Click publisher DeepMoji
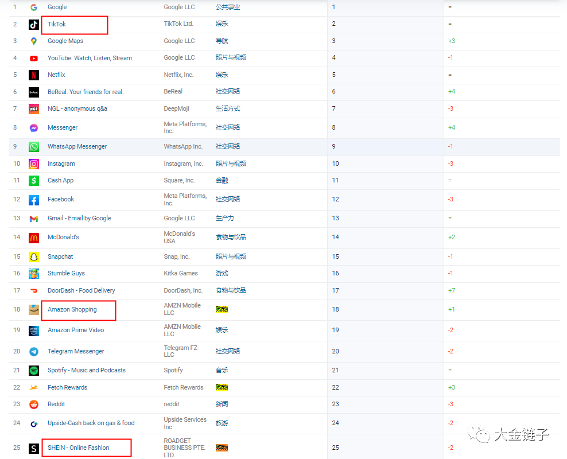 [x=176, y=108]
